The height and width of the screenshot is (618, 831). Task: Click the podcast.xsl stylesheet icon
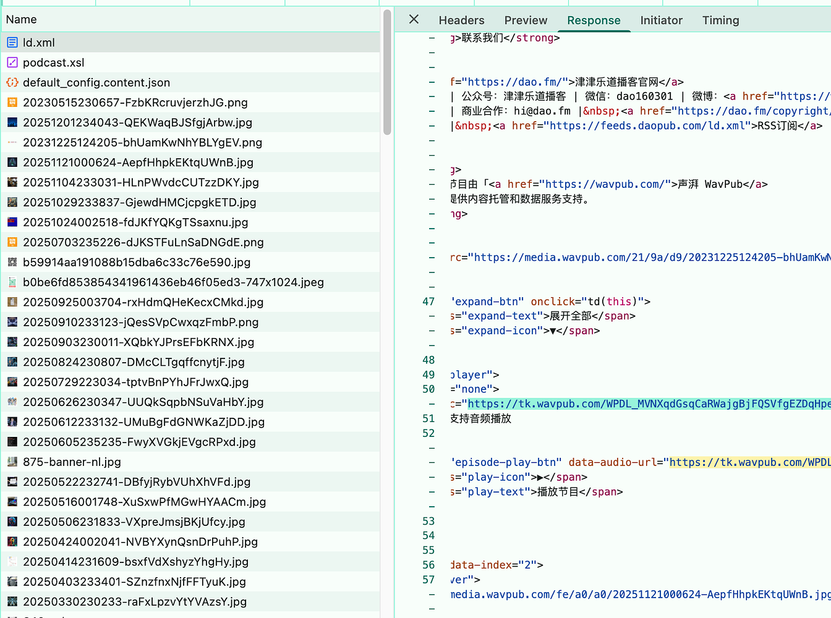click(12, 62)
